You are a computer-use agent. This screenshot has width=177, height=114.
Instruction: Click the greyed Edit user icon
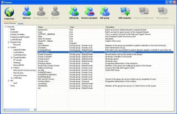[55, 11]
